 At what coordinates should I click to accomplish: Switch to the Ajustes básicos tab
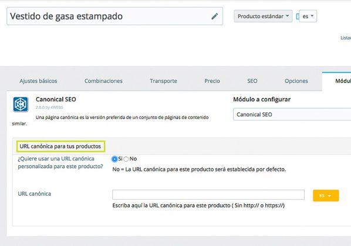point(38,81)
